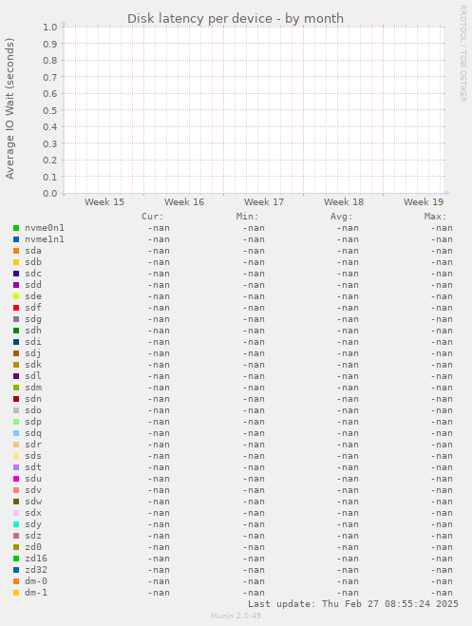This screenshot has height=626, width=472.
Task: Select the dm-1 legend label
Action: click(x=36, y=593)
